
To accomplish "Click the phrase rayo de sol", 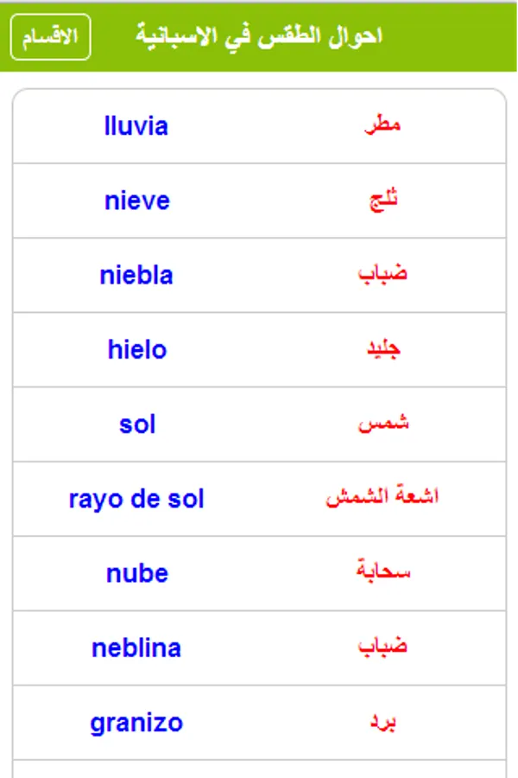I will (136, 499).
